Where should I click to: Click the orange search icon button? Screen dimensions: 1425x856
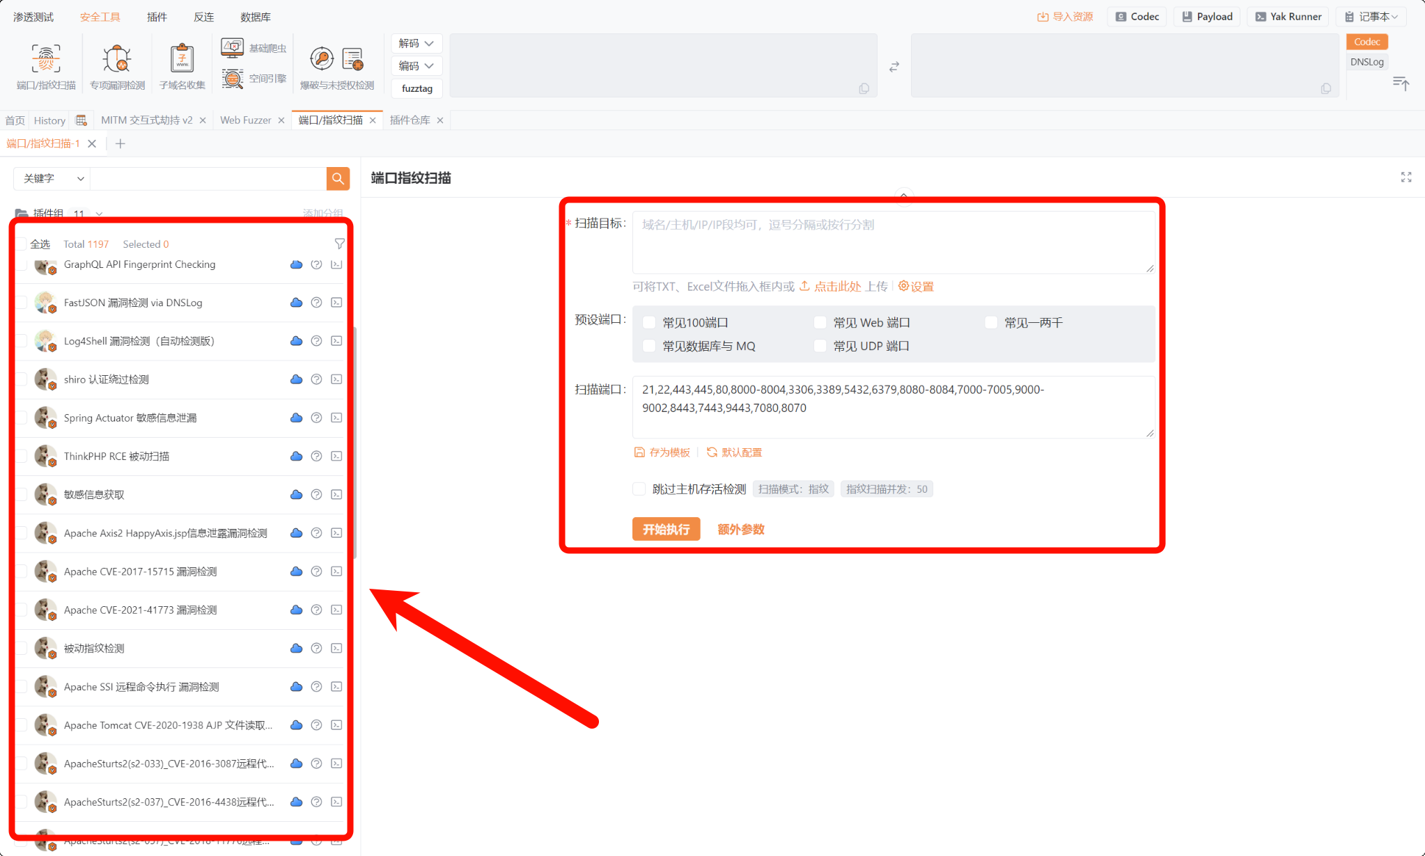click(x=338, y=179)
